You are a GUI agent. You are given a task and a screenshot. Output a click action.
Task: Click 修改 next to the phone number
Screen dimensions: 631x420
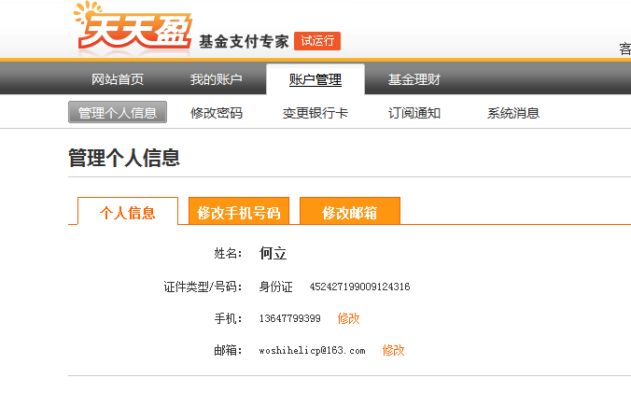pyautogui.click(x=349, y=318)
